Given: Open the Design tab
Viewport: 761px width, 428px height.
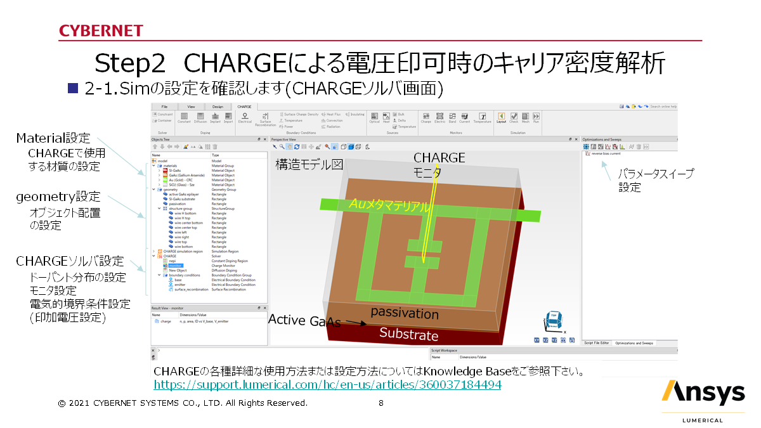Looking at the screenshot, I should pos(218,107).
